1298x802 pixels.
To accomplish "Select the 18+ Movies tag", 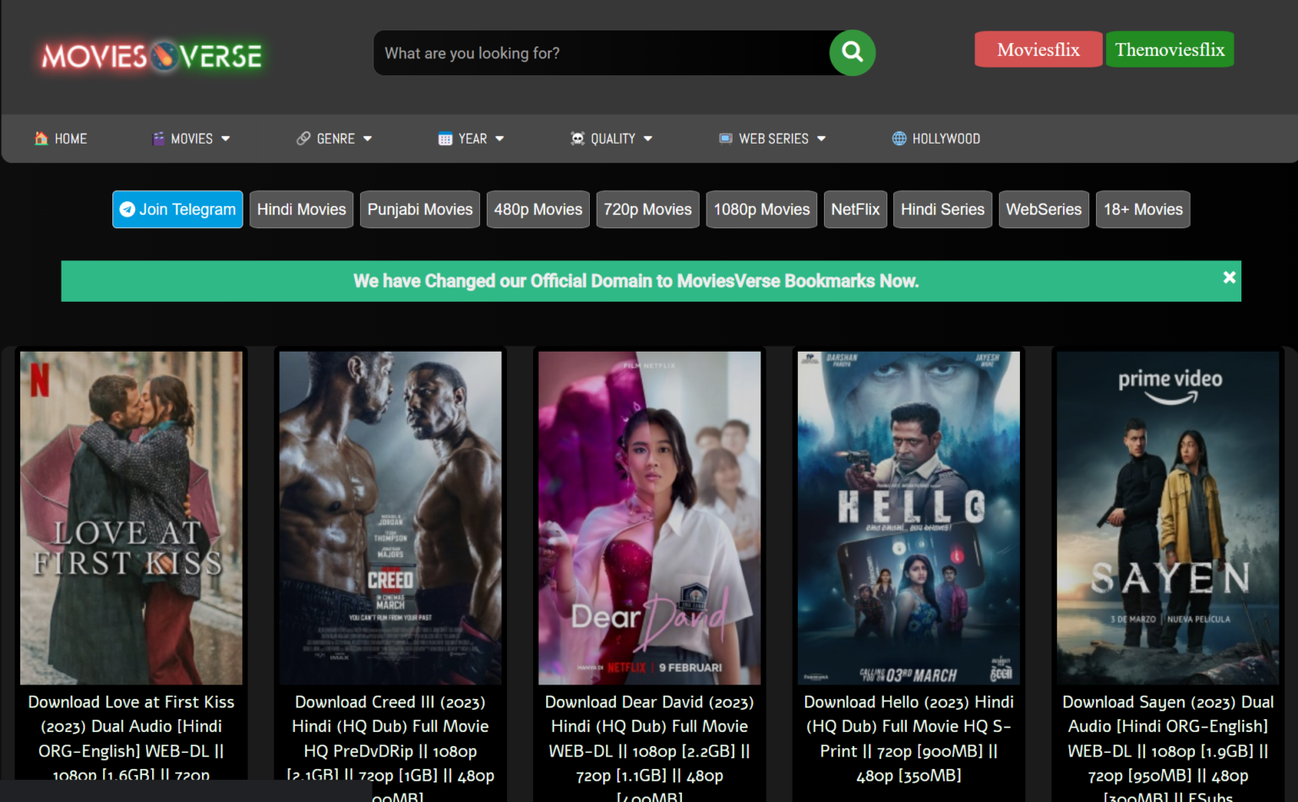I will pos(1143,210).
